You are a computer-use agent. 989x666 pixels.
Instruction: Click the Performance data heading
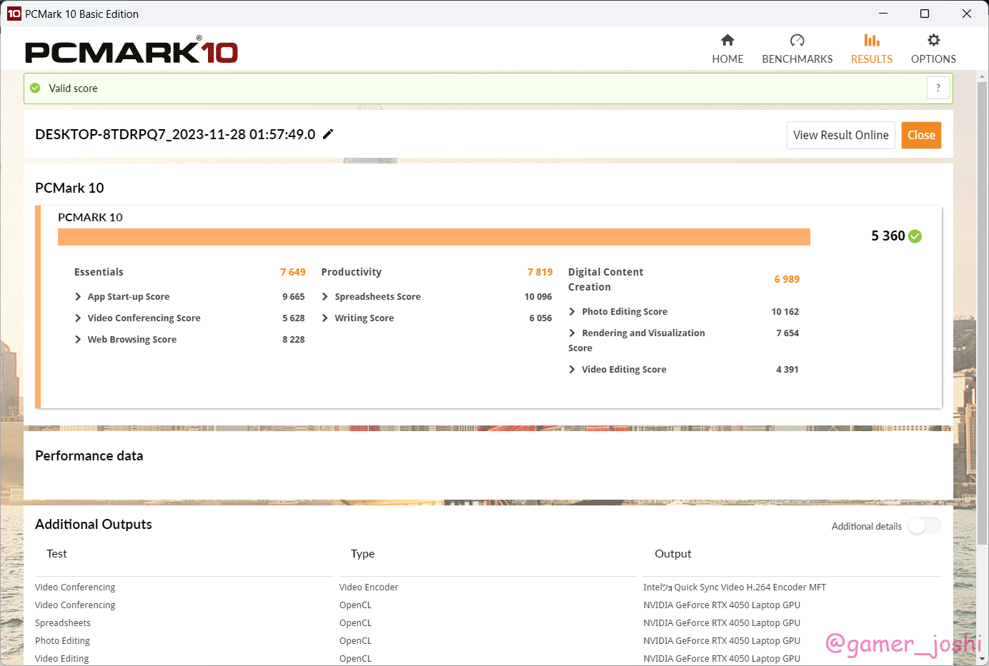[89, 455]
